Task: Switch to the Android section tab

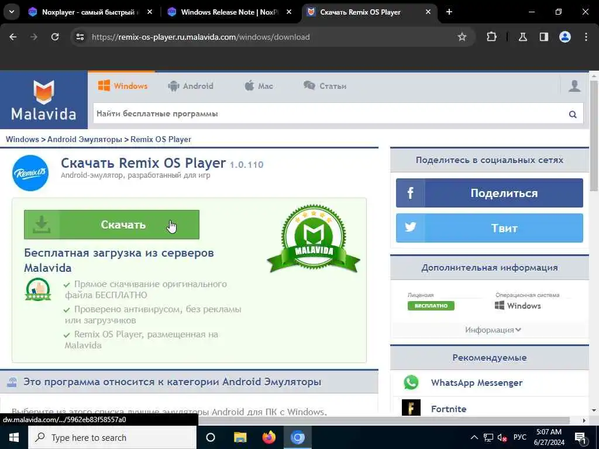Action: (191, 86)
